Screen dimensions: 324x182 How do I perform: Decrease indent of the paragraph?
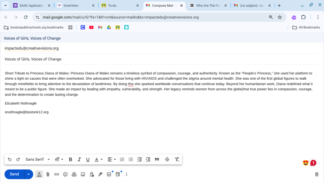(x=139, y=159)
